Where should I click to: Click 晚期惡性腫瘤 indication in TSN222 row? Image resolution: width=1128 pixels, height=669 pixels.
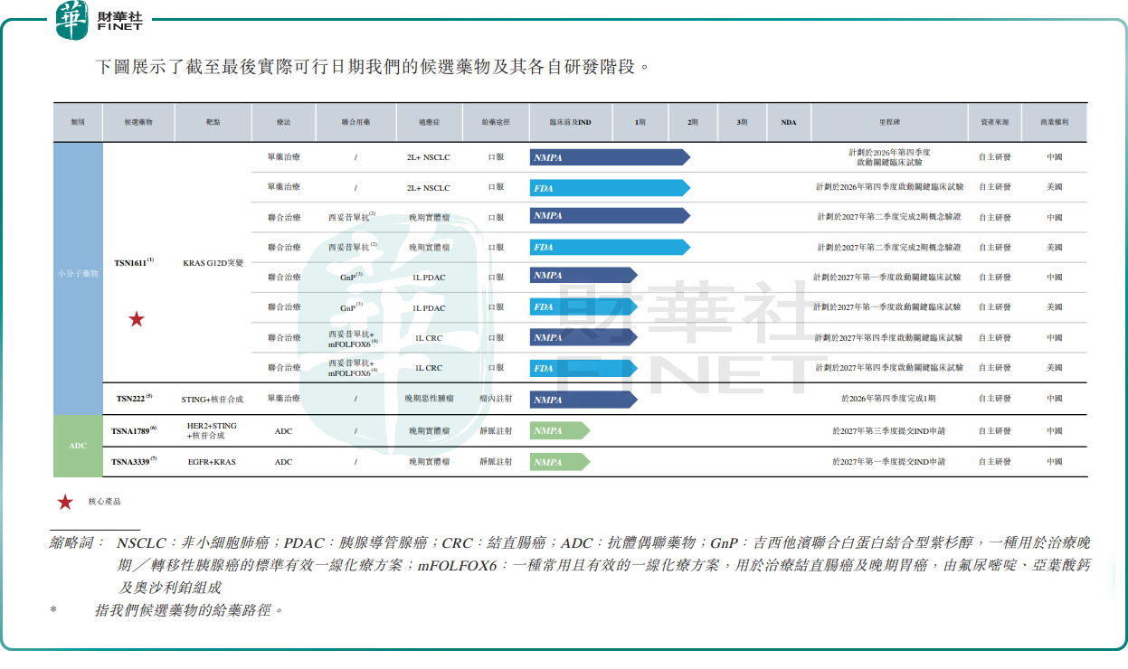click(x=428, y=398)
